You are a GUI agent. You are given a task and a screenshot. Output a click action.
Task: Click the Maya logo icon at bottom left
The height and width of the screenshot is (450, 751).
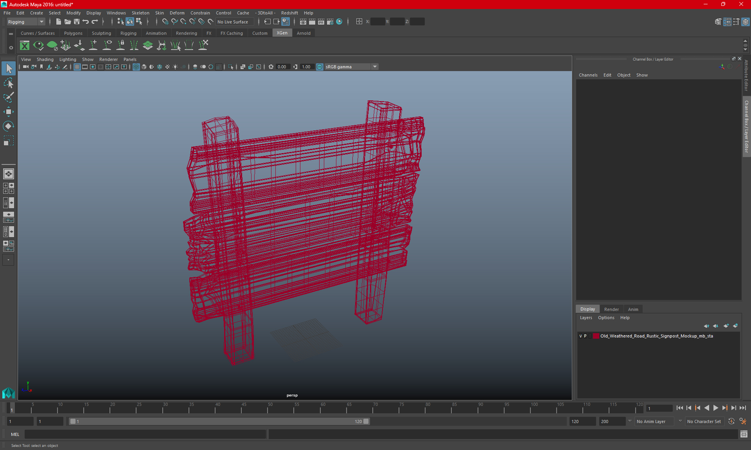click(8, 392)
